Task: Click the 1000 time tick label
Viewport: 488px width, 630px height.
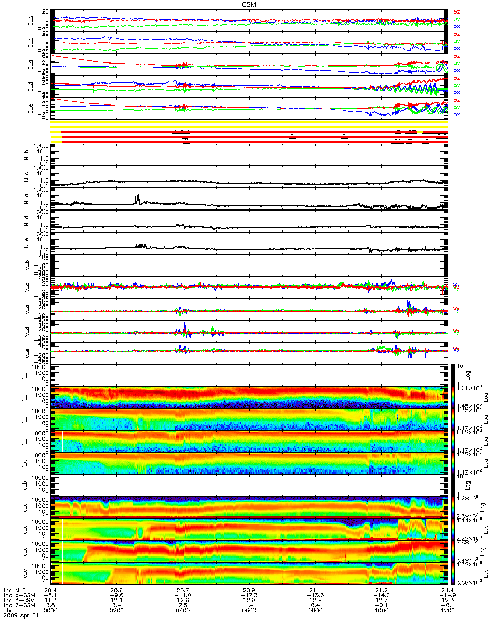Action: click(x=381, y=611)
